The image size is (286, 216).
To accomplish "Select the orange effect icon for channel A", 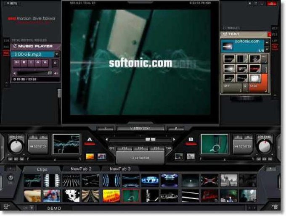I will pos(90,157).
